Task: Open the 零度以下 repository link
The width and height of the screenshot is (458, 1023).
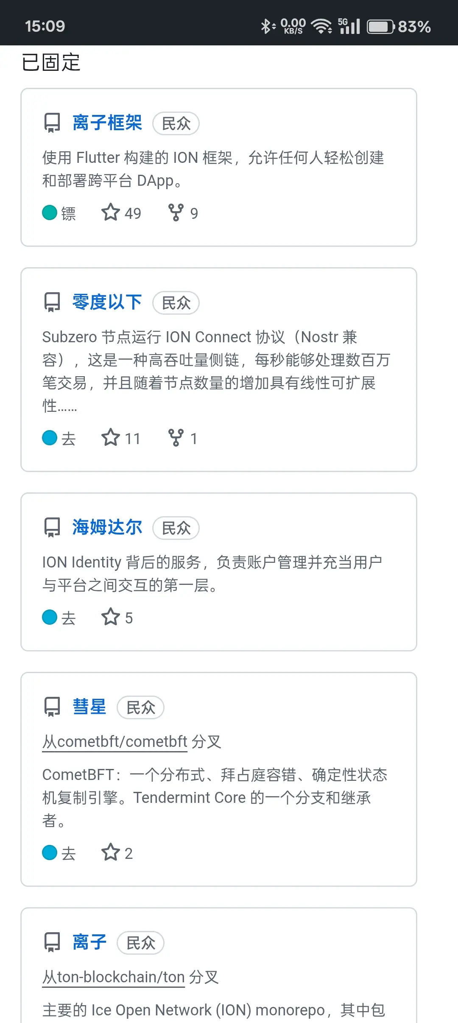Action: click(x=107, y=302)
